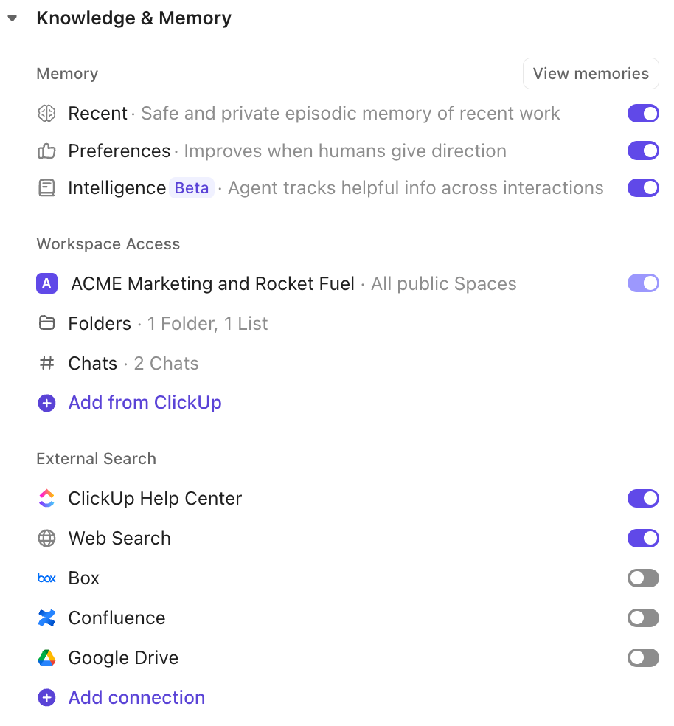
Task: Collapse the Knowledge & Memory section
Action: click(x=12, y=18)
